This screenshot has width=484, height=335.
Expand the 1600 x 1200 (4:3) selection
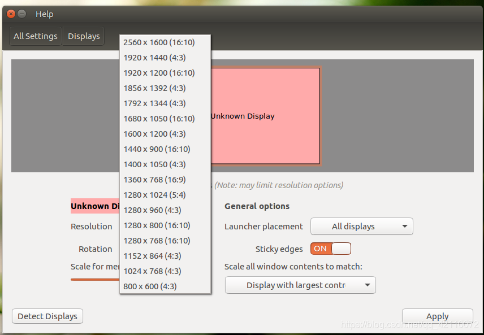(x=156, y=133)
